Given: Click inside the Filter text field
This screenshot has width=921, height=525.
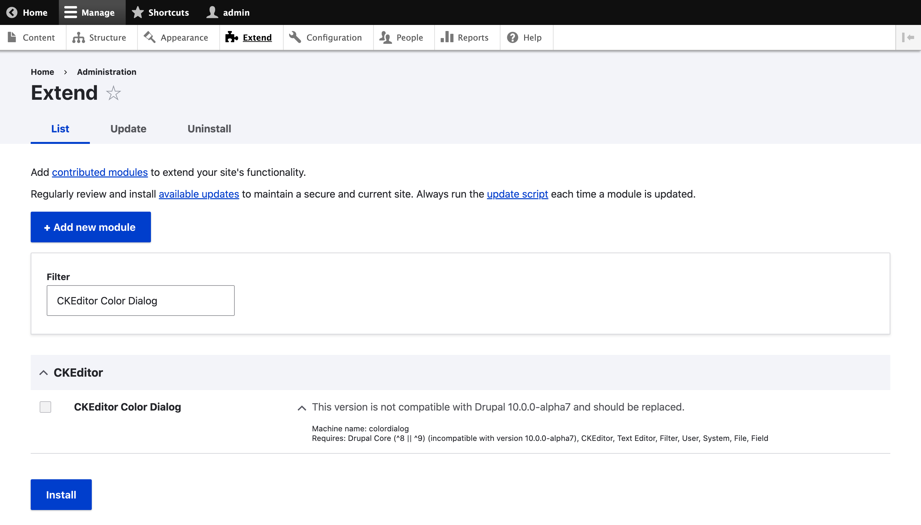Looking at the screenshot, I should coord(140,300).
